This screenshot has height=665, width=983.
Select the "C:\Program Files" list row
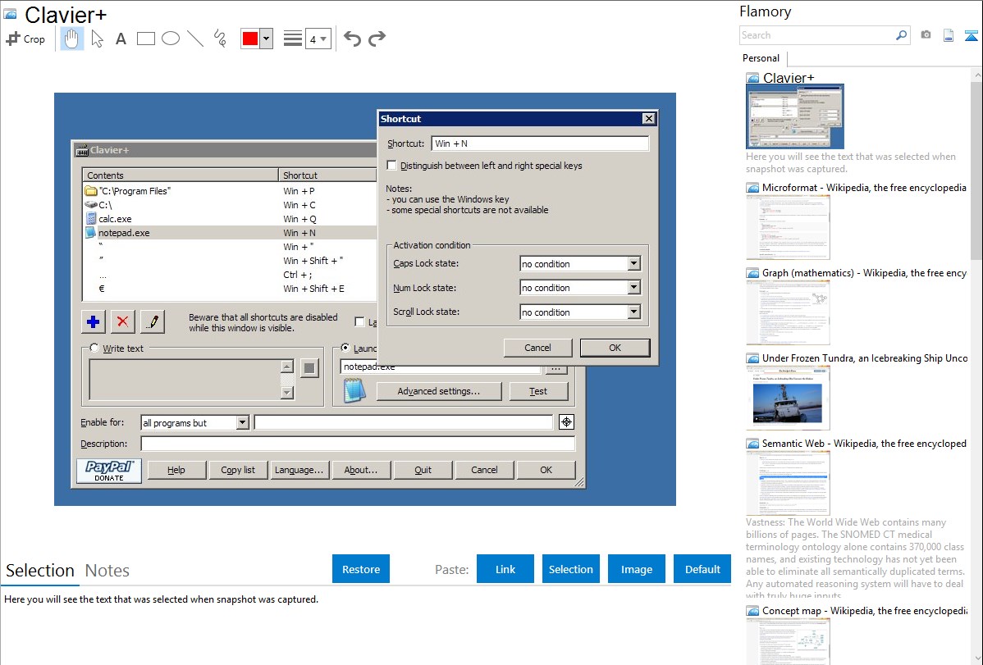point(230,191)
